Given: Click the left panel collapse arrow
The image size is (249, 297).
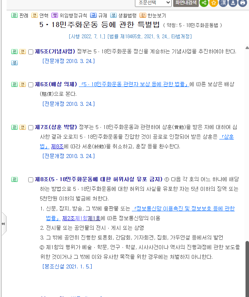Looking at the screenshot, I should pyautogui.click(x=3, y=224).
